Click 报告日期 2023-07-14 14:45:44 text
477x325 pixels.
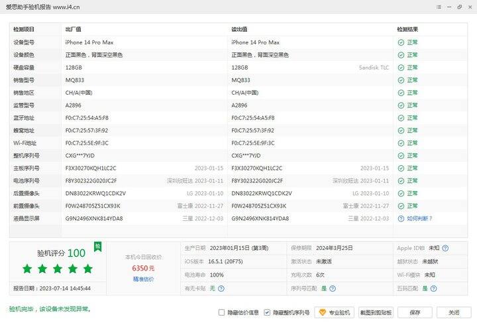pyautogui.click(x=52, y=288)
